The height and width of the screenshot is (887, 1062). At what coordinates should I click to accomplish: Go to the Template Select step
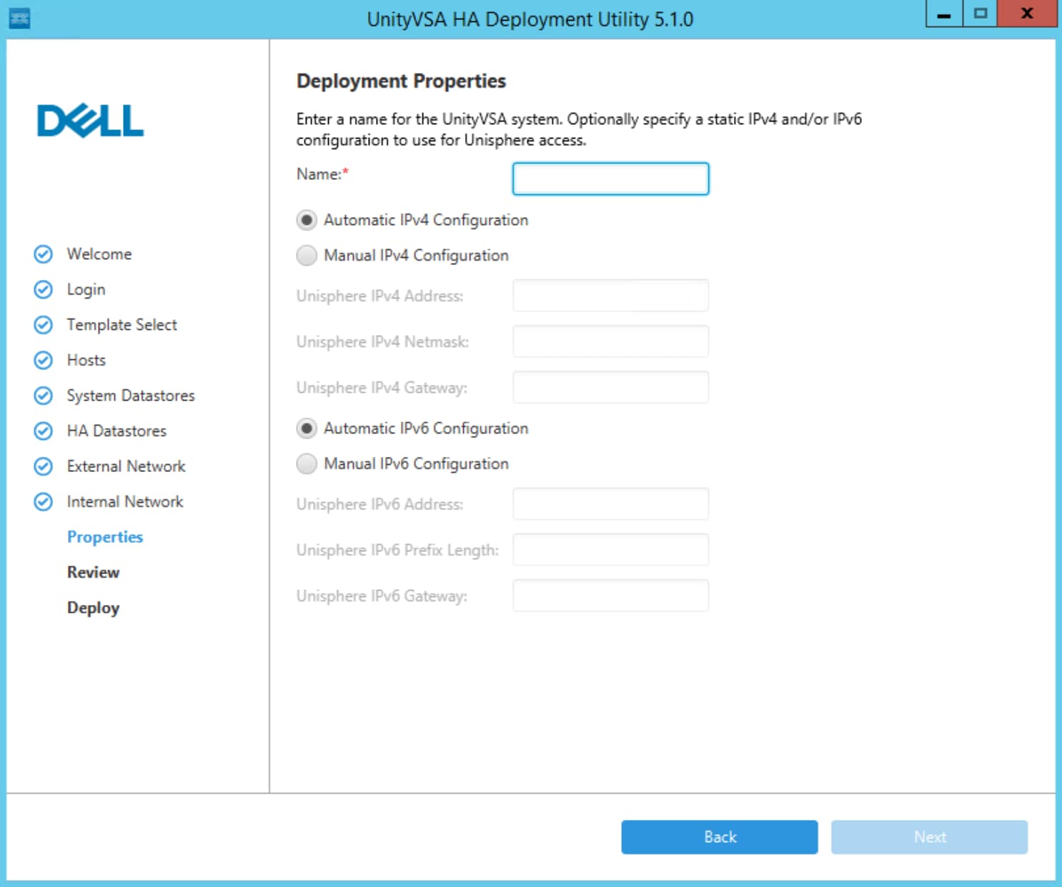click(121, 325)
